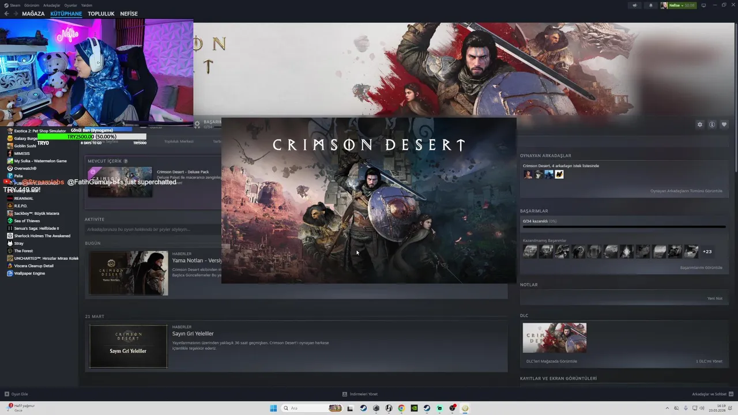The width and height of the screenshot is (738, 415).
Task: Click the MEVCUT İÇERİK help question icon
Action: (126, 161)
